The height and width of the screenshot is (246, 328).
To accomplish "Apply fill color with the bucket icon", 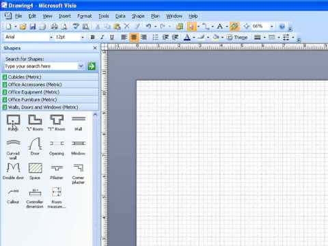I will [216, 37].
